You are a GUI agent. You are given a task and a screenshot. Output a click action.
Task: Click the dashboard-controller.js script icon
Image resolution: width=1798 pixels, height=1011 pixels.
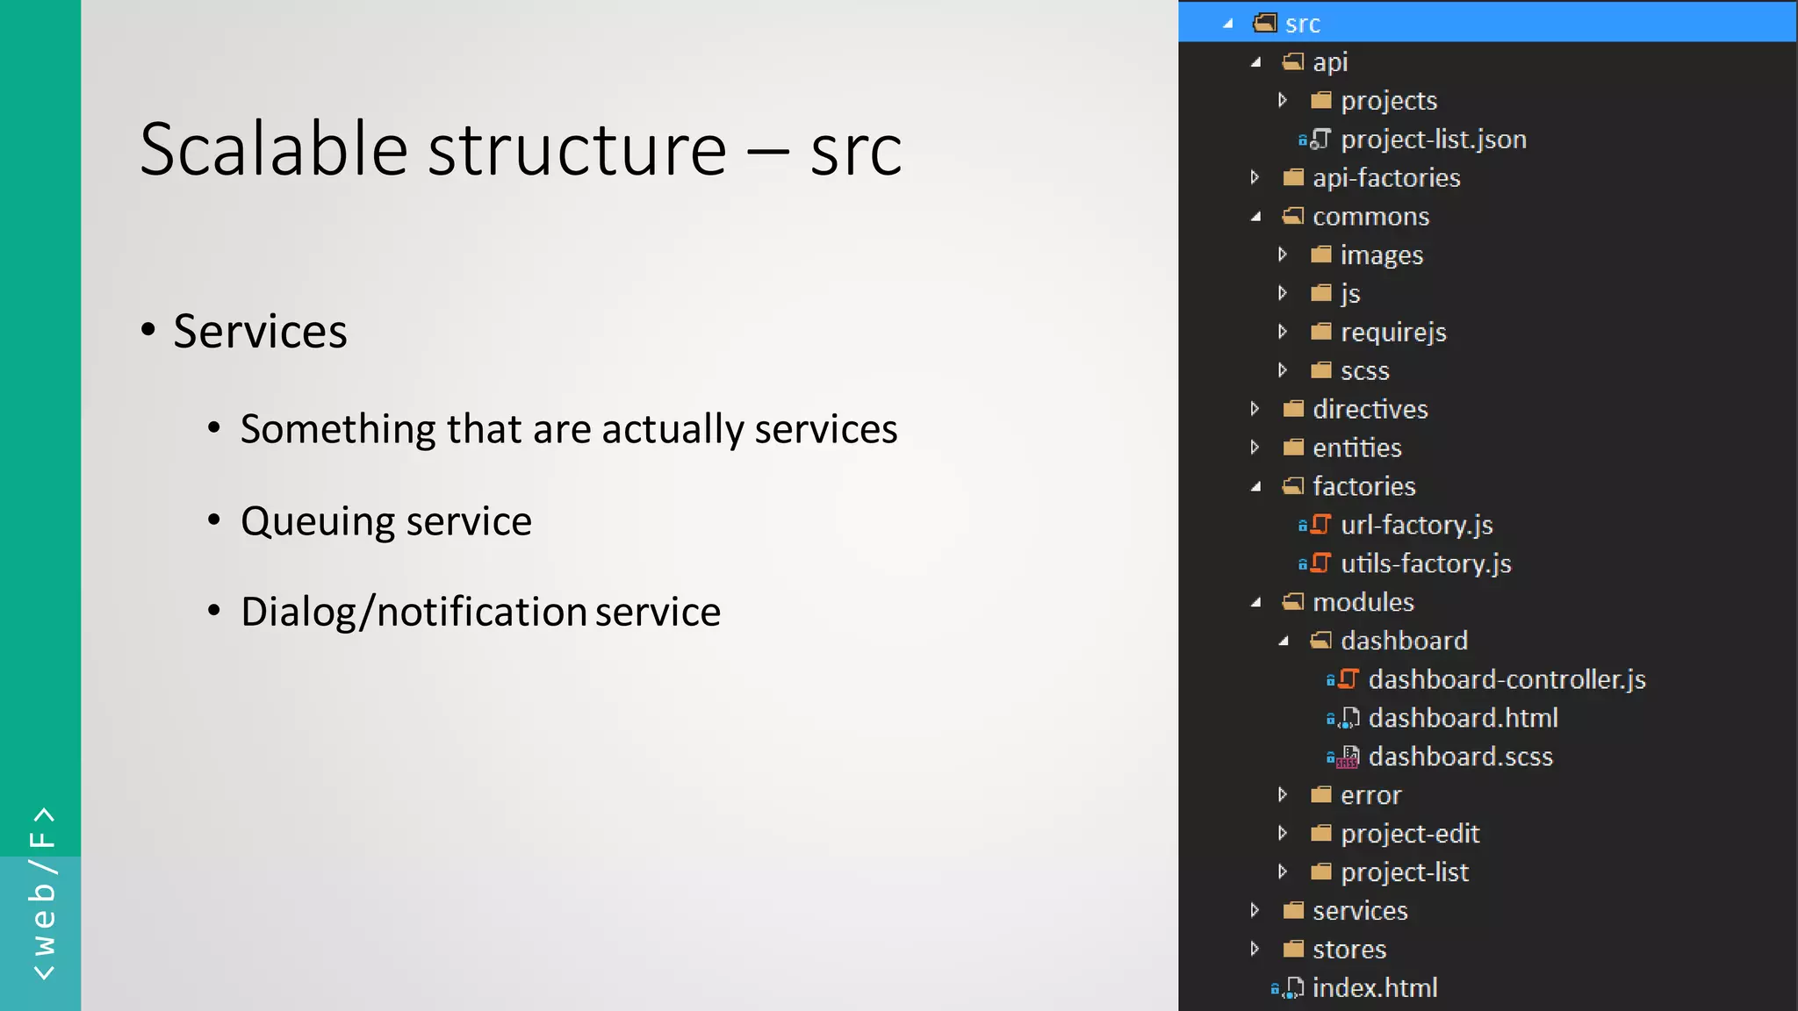(1348, 679)
